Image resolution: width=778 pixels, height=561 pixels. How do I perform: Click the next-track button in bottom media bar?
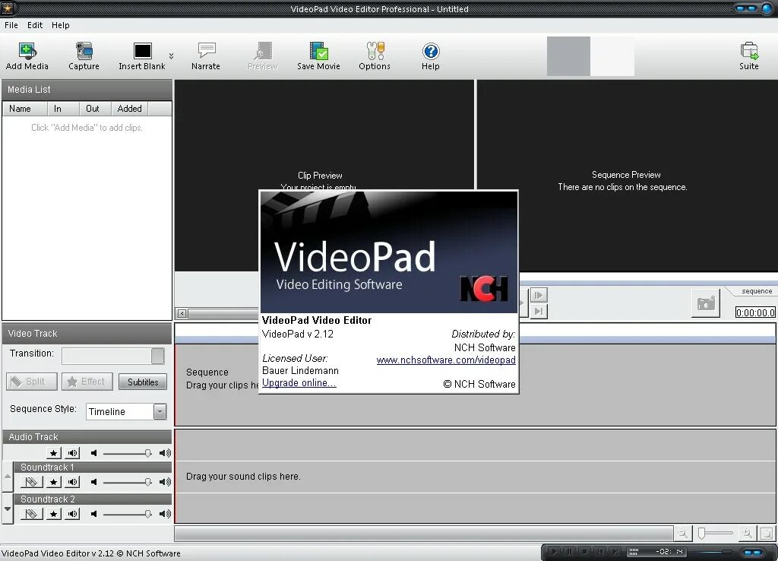pyautogui.click(x=615, y=551)
